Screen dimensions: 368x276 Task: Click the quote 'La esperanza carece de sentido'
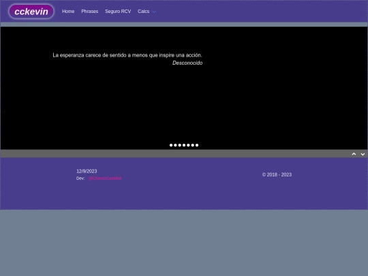(127, 55)
